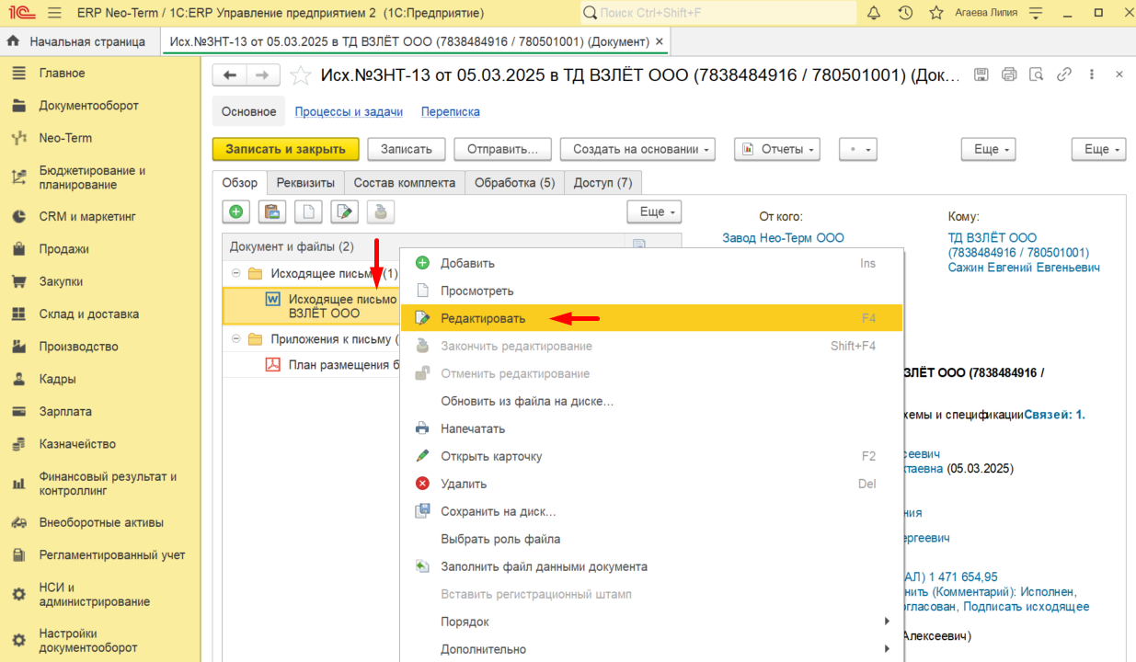Click the floppy-disk save icon in document header
The width and height of the screenshot is (1136, 662).
coord(981,74)
